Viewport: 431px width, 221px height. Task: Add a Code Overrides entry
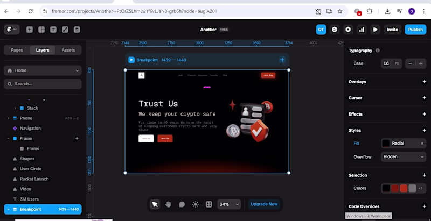click(x=424, y=206)
